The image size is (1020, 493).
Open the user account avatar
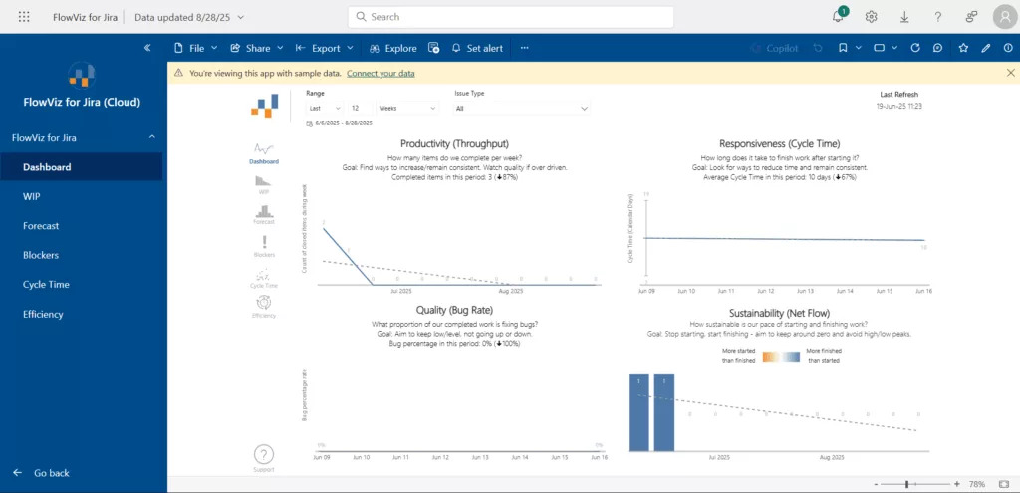1006,17
